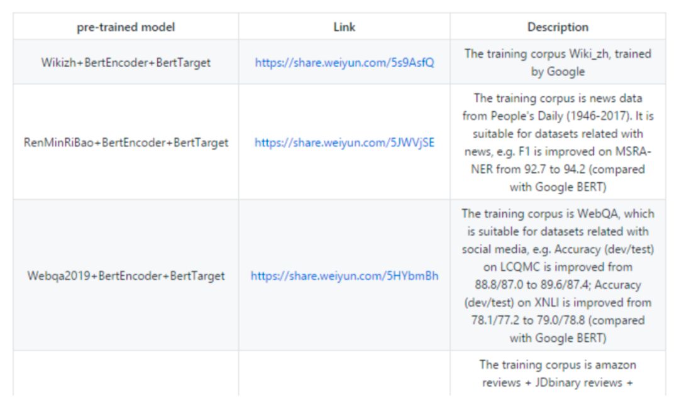Click the "Description" column header
This screenshot has width=679, height=409.
pos(558,27)
